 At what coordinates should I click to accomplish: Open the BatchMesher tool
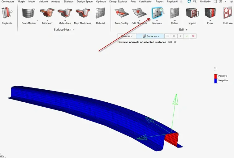click(29, 14)
